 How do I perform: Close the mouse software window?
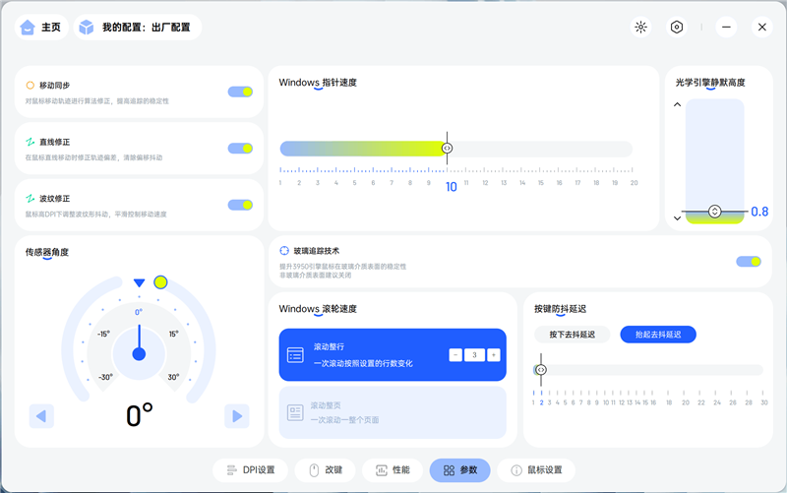point(761,28)
